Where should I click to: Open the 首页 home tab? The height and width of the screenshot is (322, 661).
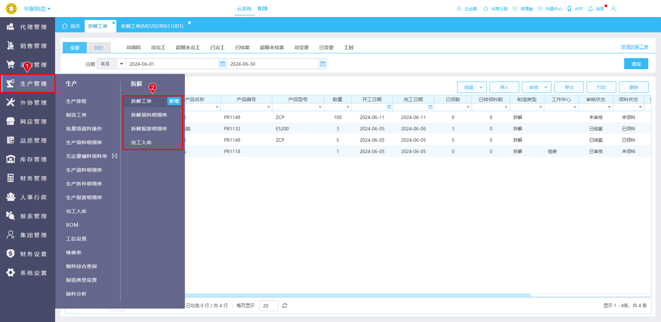pos(71,26)
